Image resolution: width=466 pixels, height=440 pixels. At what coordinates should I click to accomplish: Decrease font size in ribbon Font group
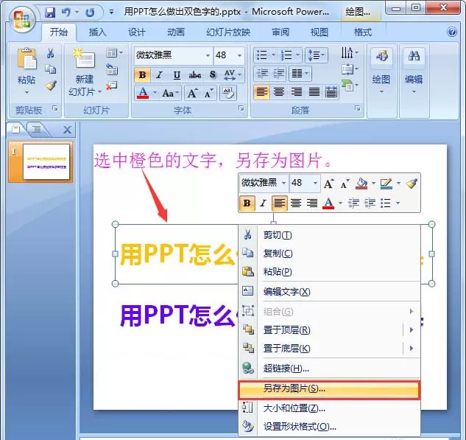[209, 93]
